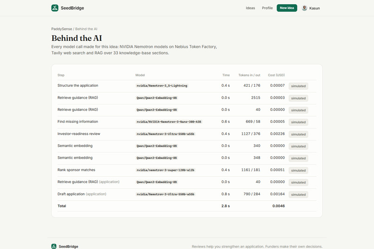374x249 pixels.
Task: Click the New idea button
Action: (x=287, y=8)
